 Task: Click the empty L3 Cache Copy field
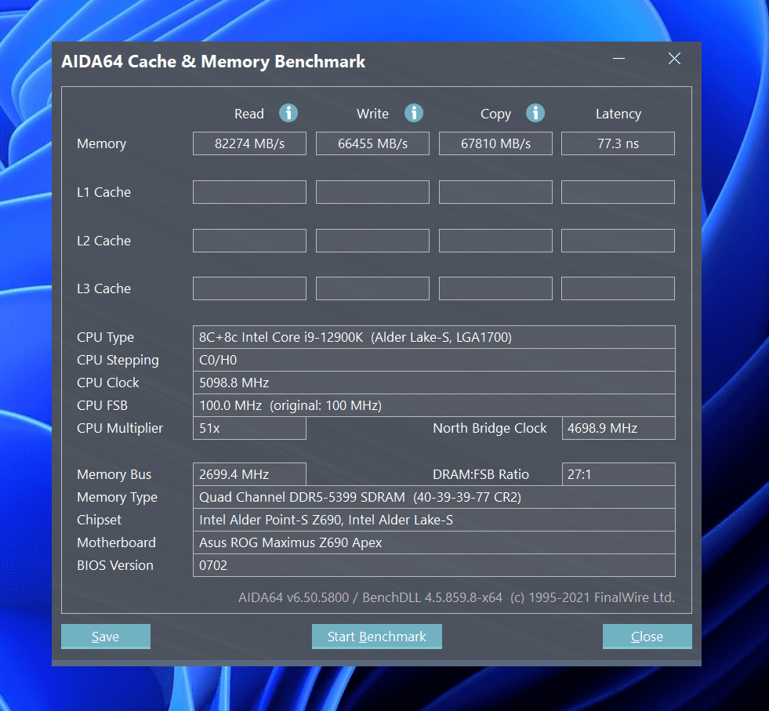[x=495, y=288]
